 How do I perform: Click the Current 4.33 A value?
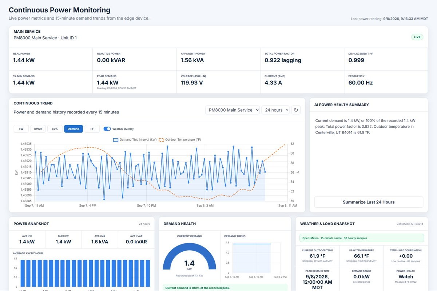(x=273, y=83)
